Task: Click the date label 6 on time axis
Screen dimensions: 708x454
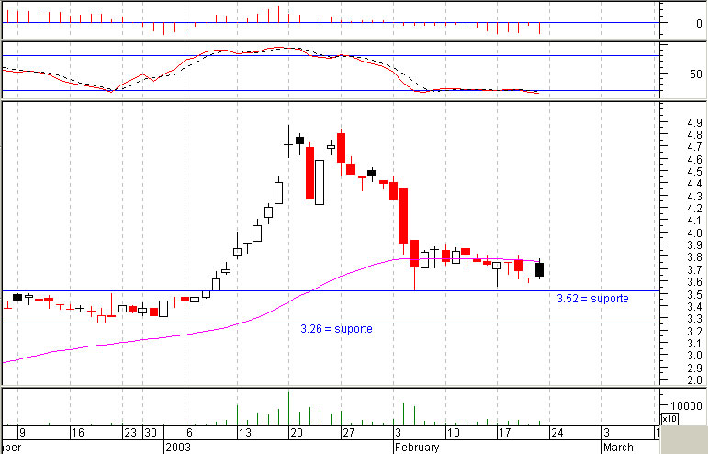Action: tap(189, 433)
